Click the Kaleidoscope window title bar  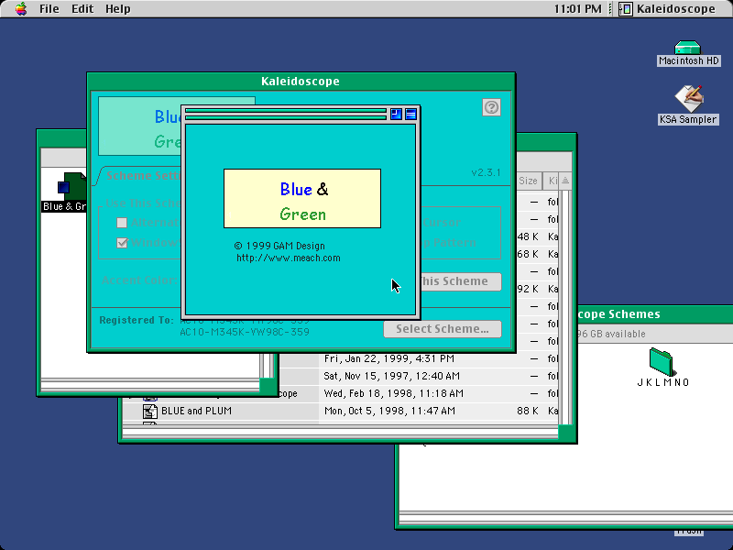coord(301,82)
